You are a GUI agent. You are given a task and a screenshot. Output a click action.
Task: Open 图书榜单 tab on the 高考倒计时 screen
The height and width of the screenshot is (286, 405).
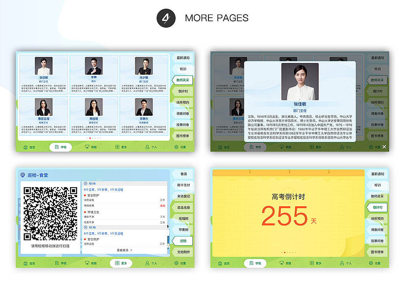click(x=377, y=252)
